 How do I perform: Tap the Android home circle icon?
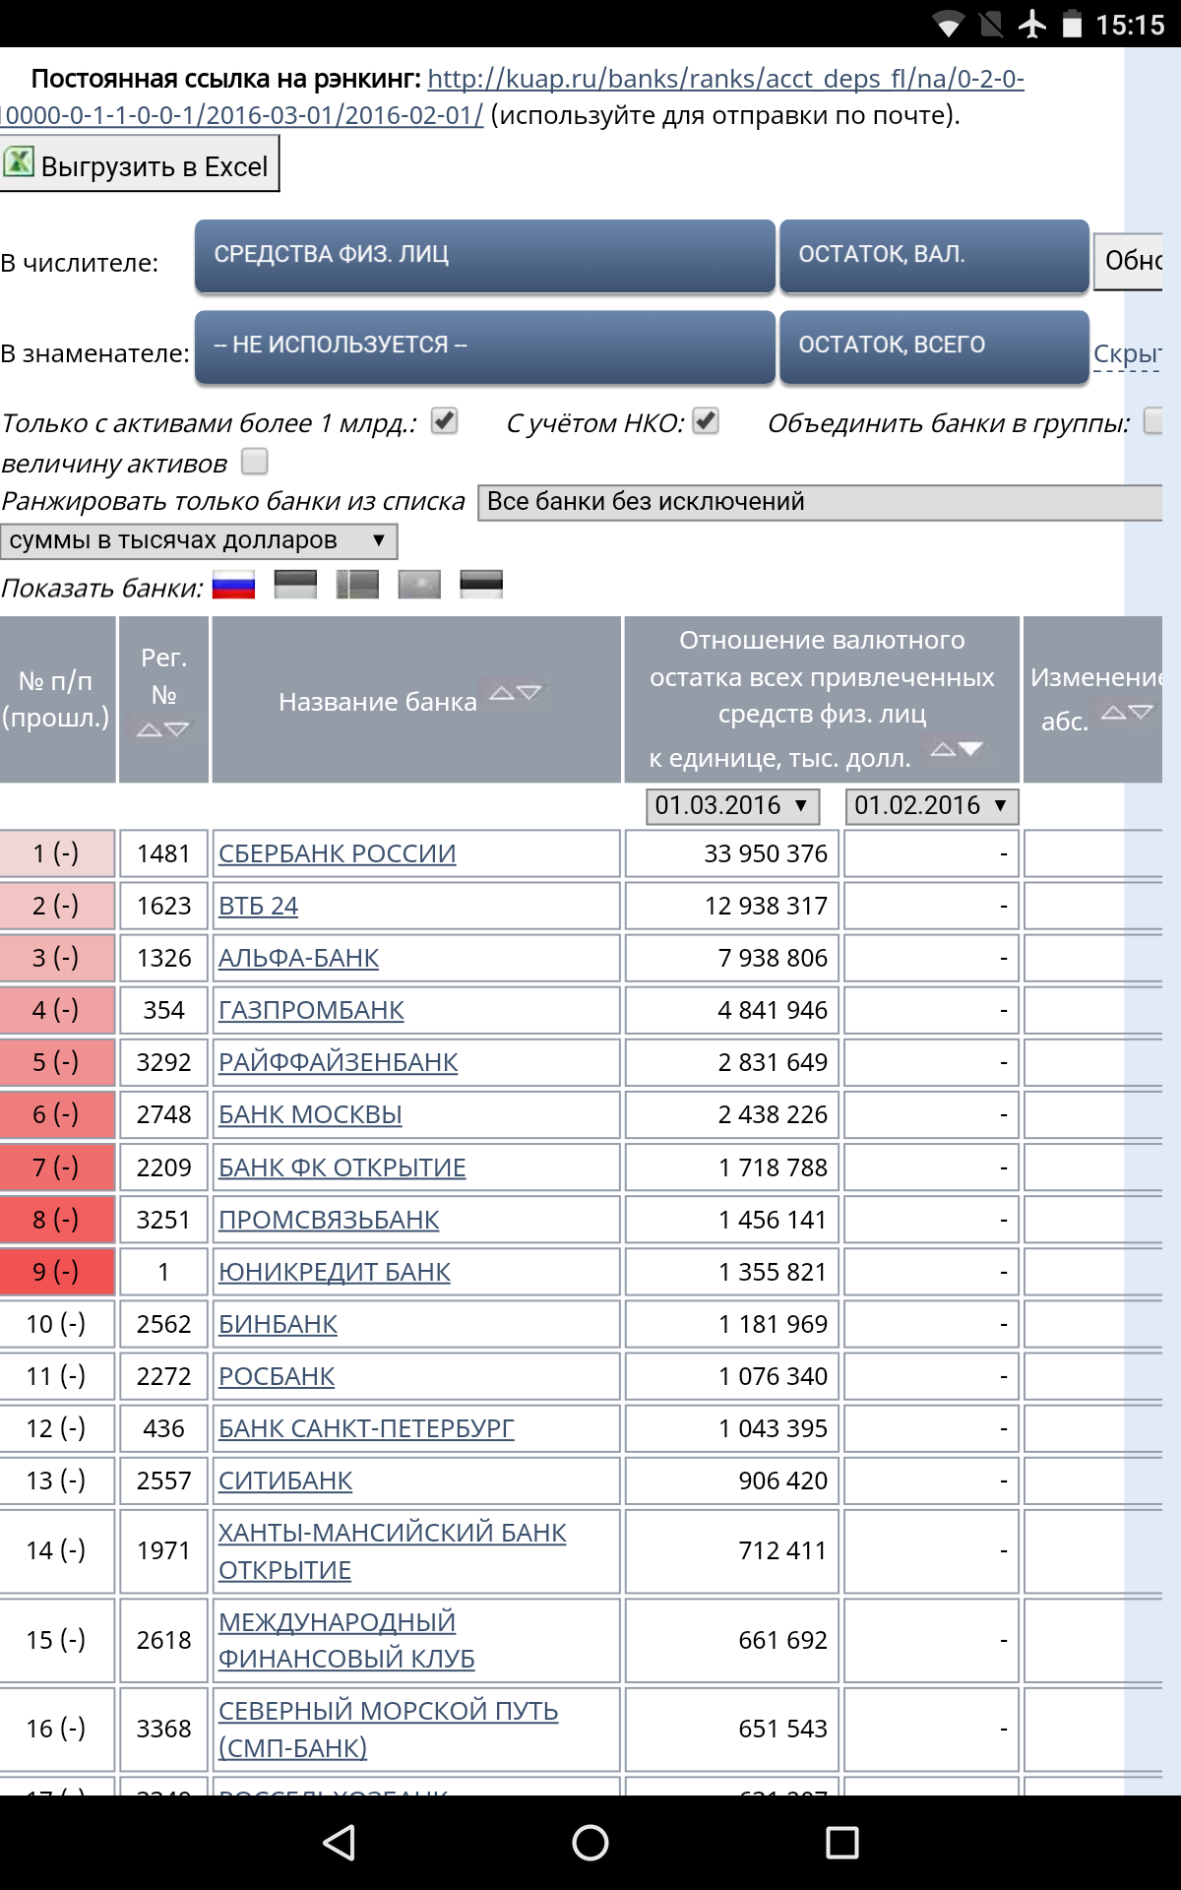pos(590,1843)
